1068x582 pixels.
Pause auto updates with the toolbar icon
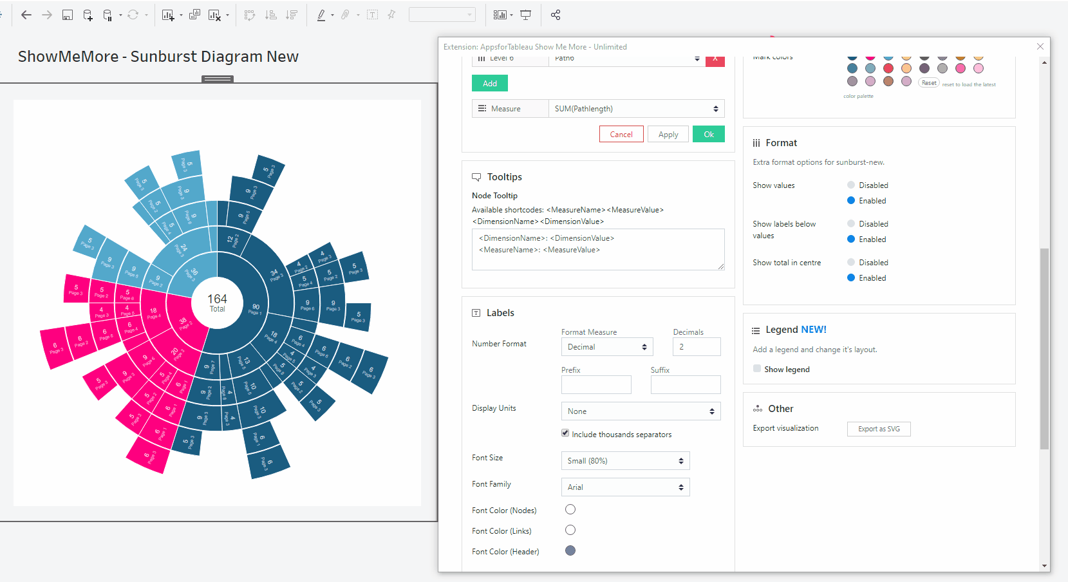(x=108, y=15)
